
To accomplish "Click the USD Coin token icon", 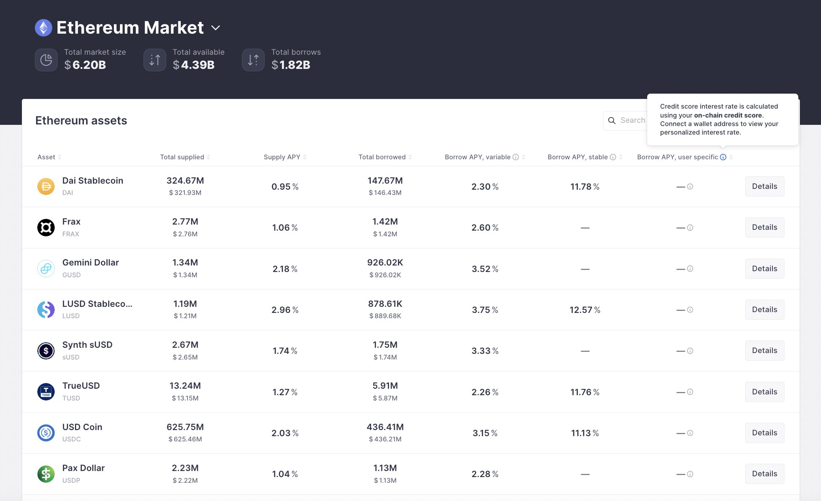I will [46, 433].
